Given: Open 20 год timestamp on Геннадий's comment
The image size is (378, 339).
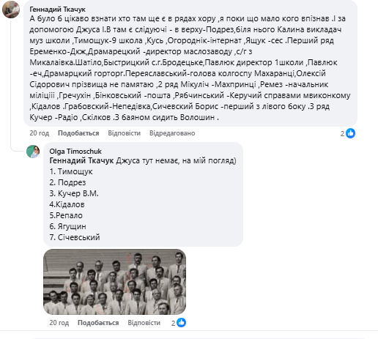Looking at the screenshot, I should click(x=40, y=133).
